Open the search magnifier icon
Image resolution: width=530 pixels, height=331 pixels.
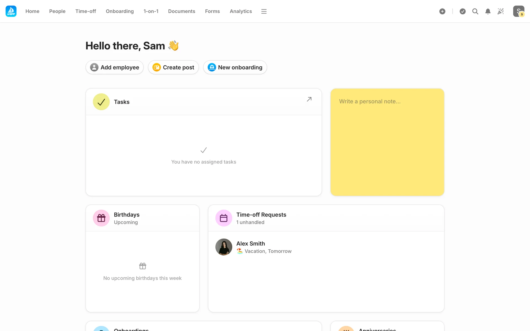click(475, 11)
